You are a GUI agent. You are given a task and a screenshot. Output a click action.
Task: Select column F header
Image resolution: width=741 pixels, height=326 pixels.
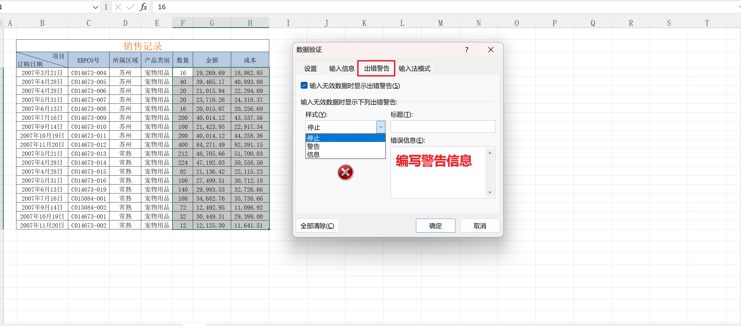coord(183,23)
